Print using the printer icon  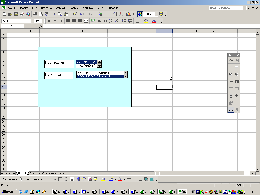[x=35, y=14]
